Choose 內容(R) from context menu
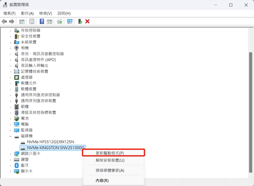This screenshot has height=186, width=254. coord(113,180)
